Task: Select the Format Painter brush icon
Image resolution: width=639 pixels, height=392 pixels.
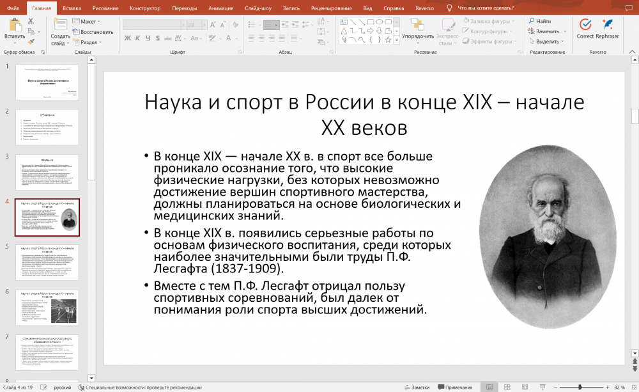Action: click(x=31, y=42)
